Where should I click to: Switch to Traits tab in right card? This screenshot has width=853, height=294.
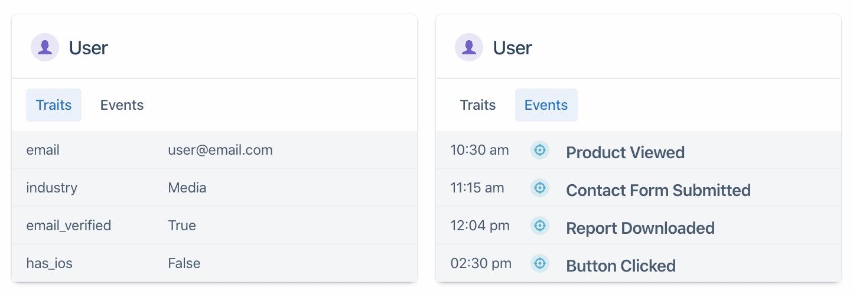point(478,105)
